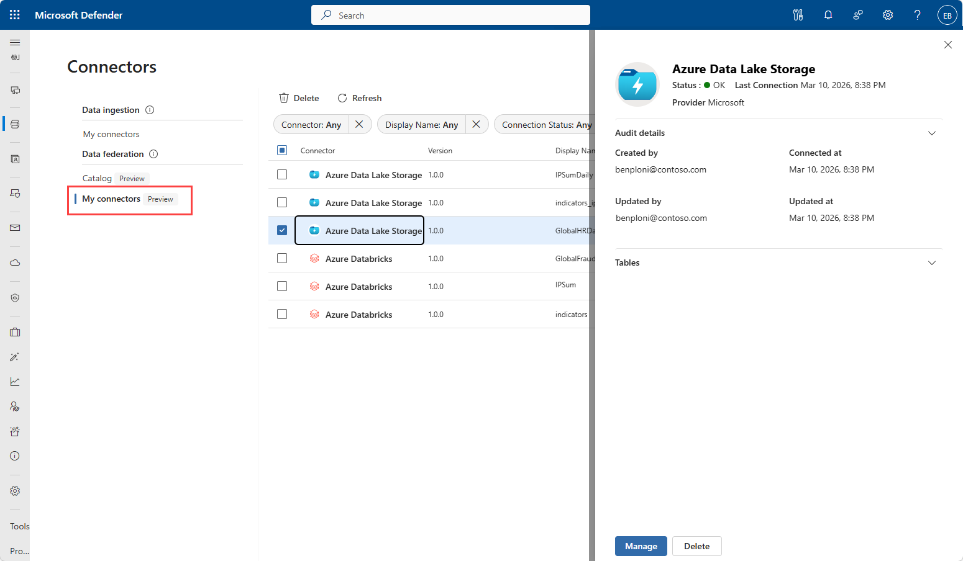Screen dimensions: 963x561
Task: Click the help question mark icon
Action: [x=918, y=15]
